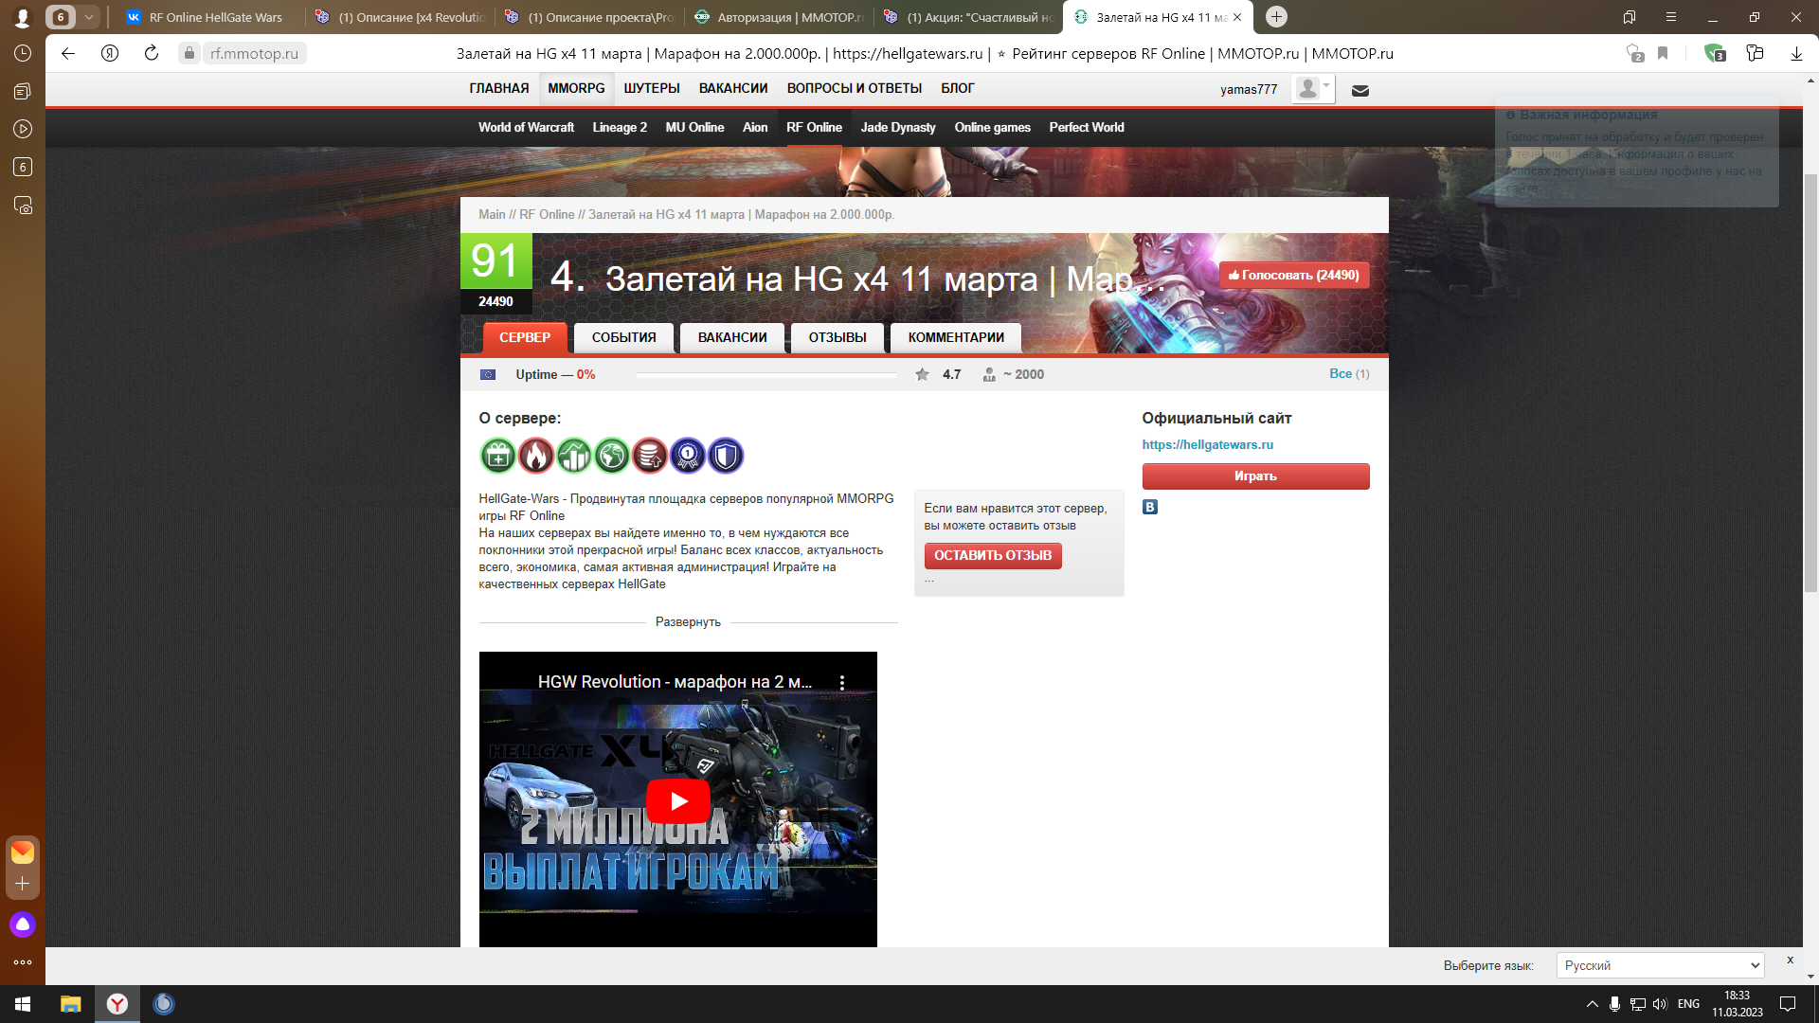Click the blue medal ribbon feature badge

pyautogui.click(x=688, y=456)
